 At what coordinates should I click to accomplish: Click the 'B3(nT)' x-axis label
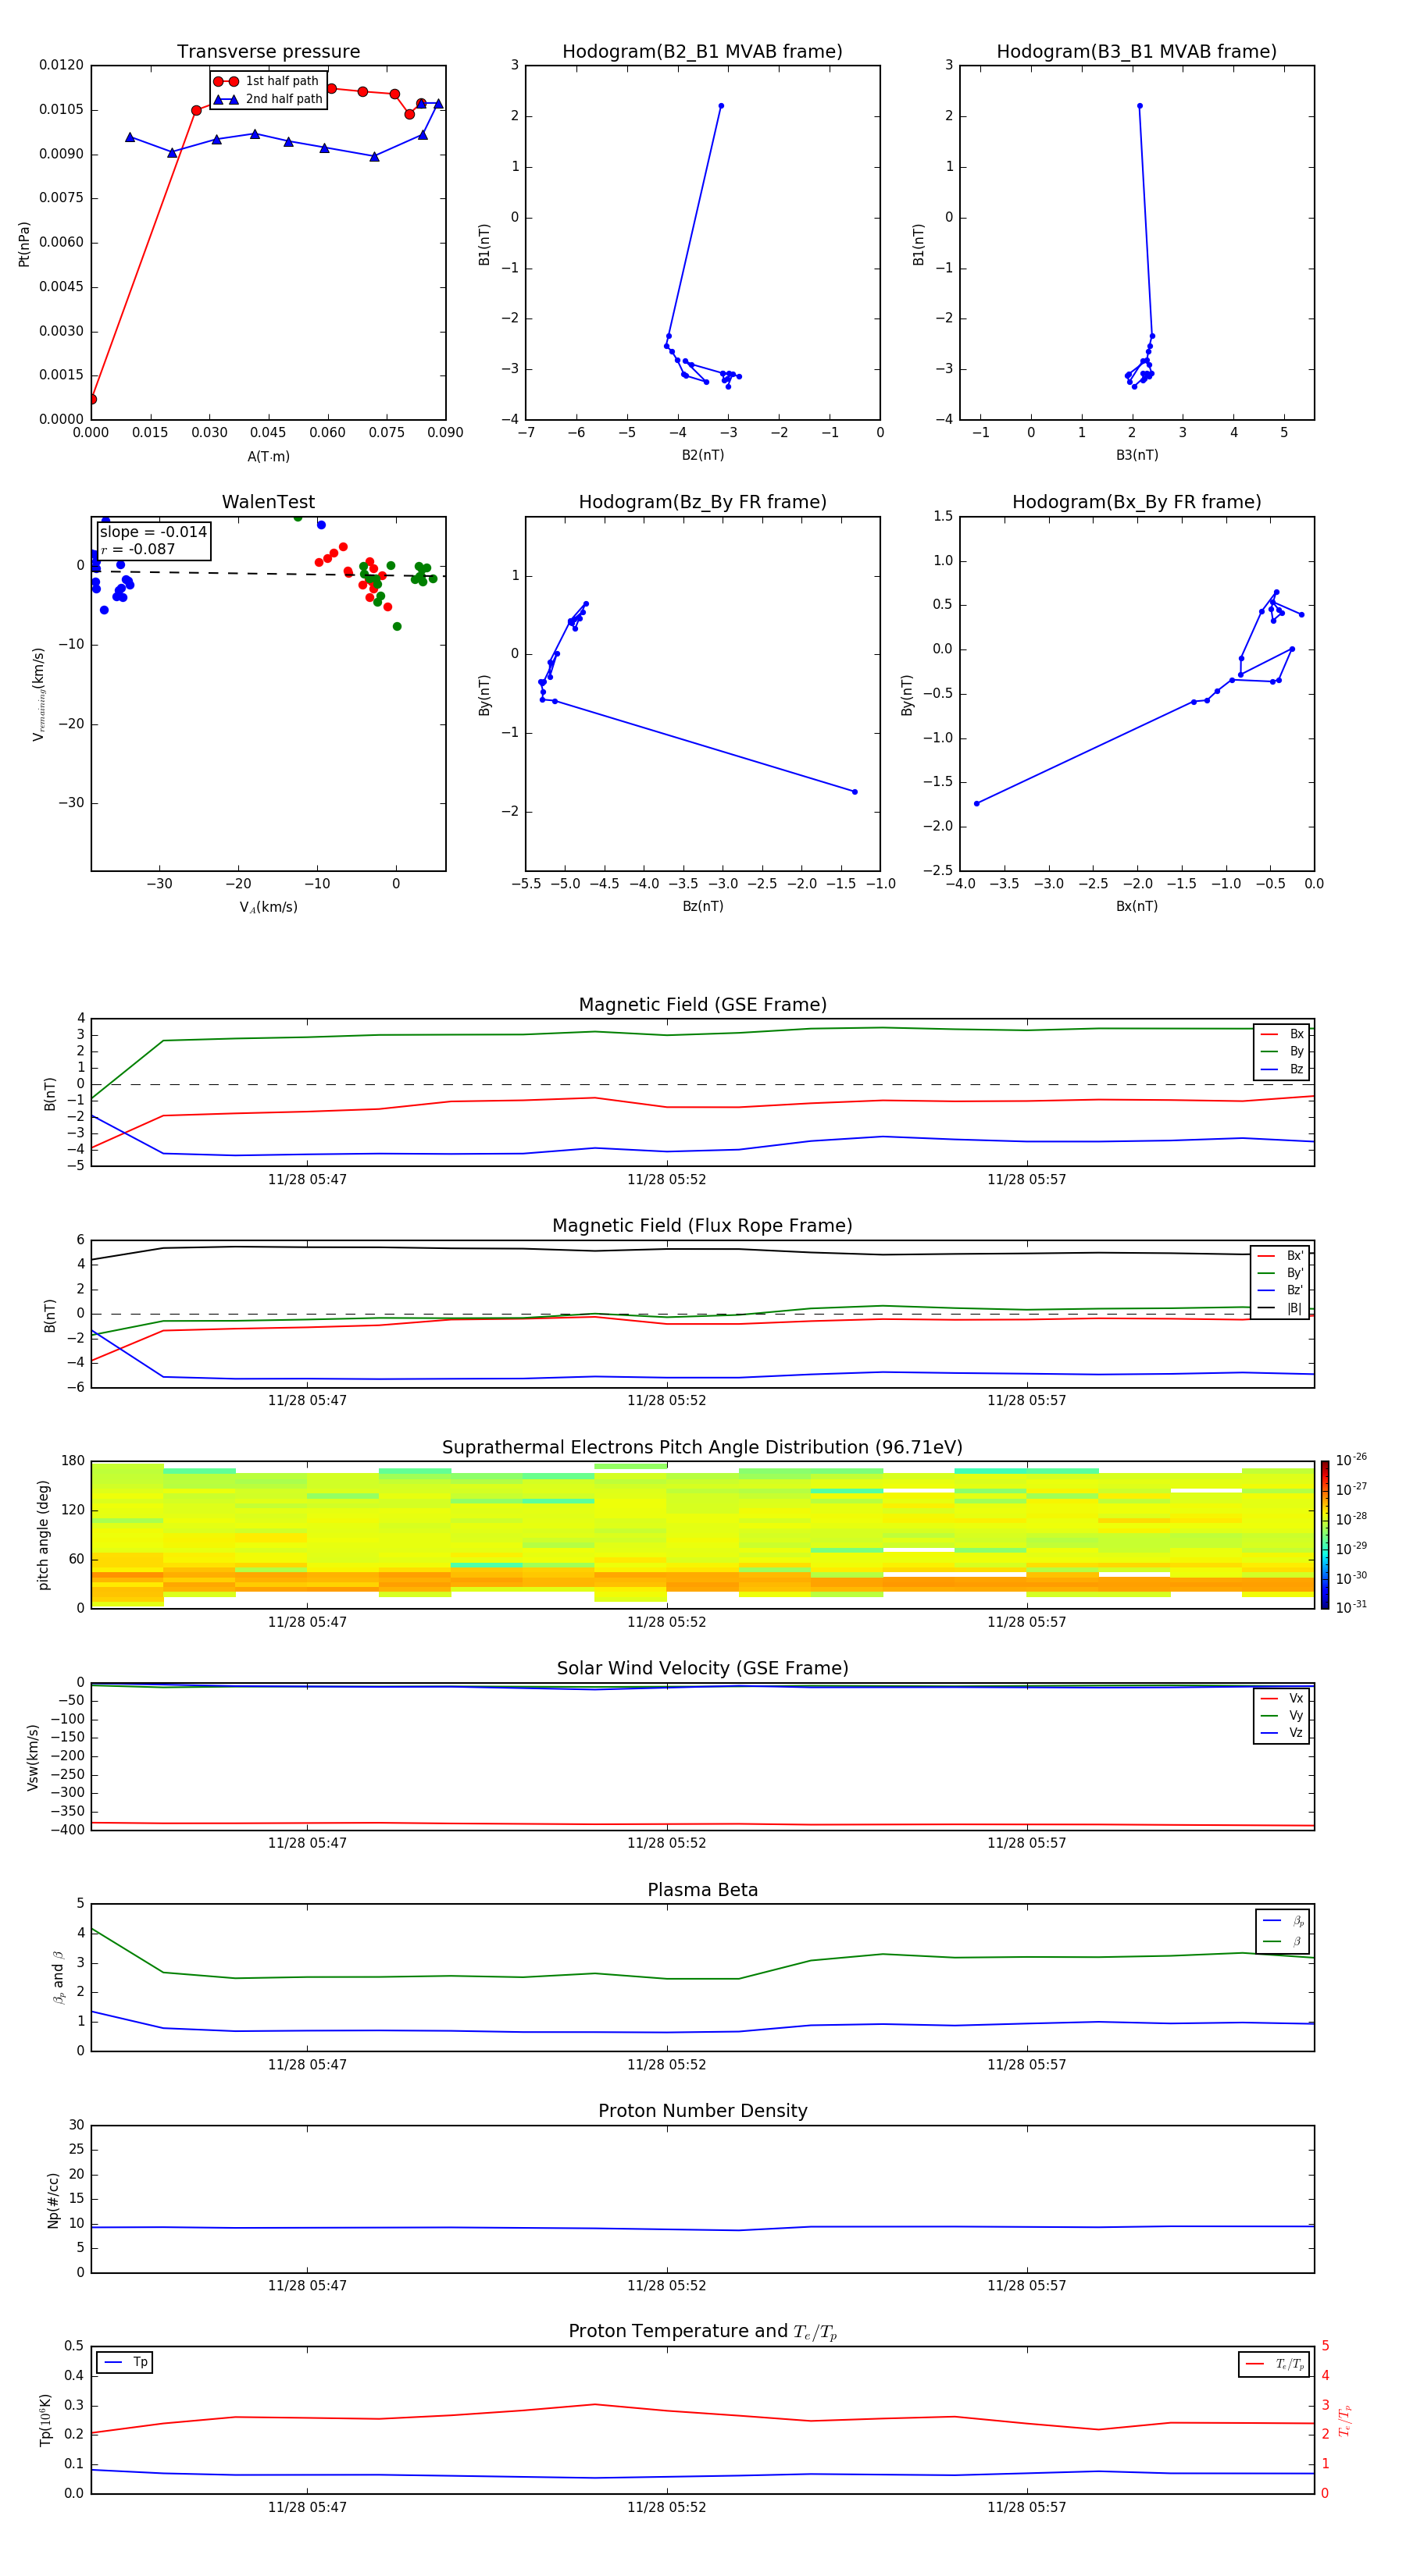[1137, 455]
